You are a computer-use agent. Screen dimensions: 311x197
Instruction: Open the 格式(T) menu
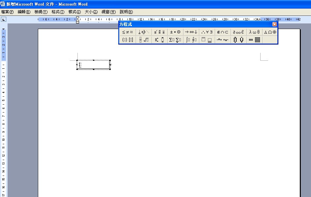[58, 12]
